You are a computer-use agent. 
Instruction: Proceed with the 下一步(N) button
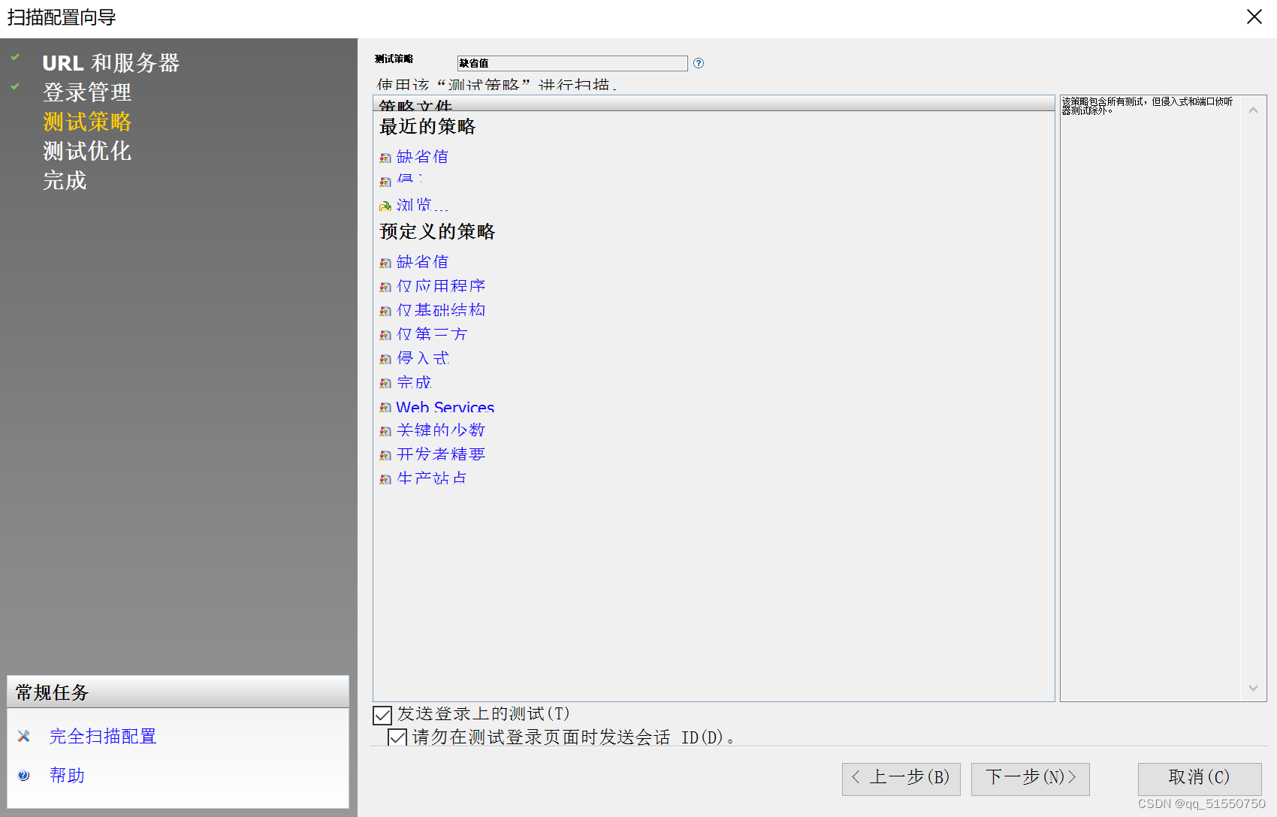1031,778
